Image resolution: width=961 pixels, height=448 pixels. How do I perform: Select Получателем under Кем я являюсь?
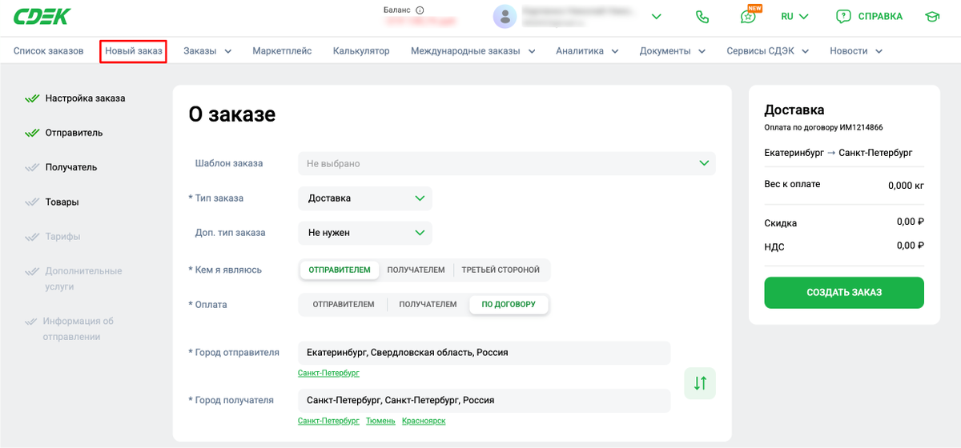click(x=416, y=270)
